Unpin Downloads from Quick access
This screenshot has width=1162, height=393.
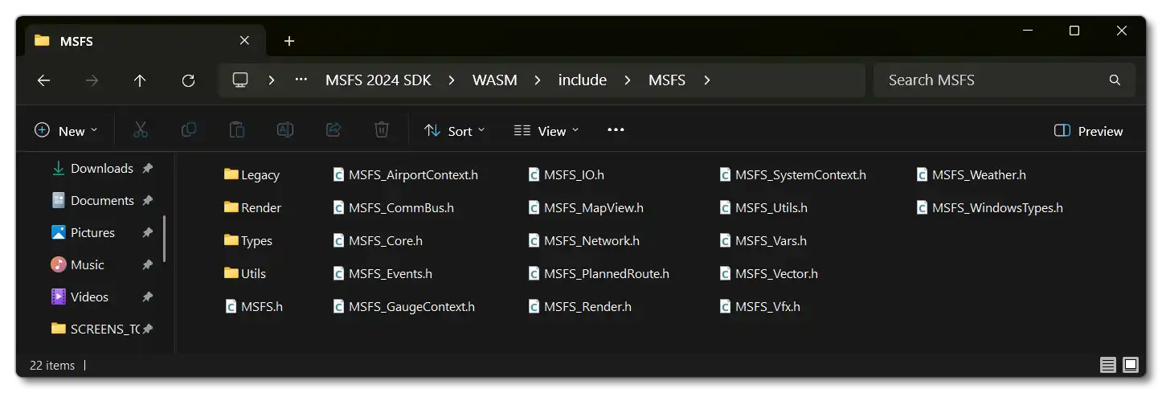147,169
